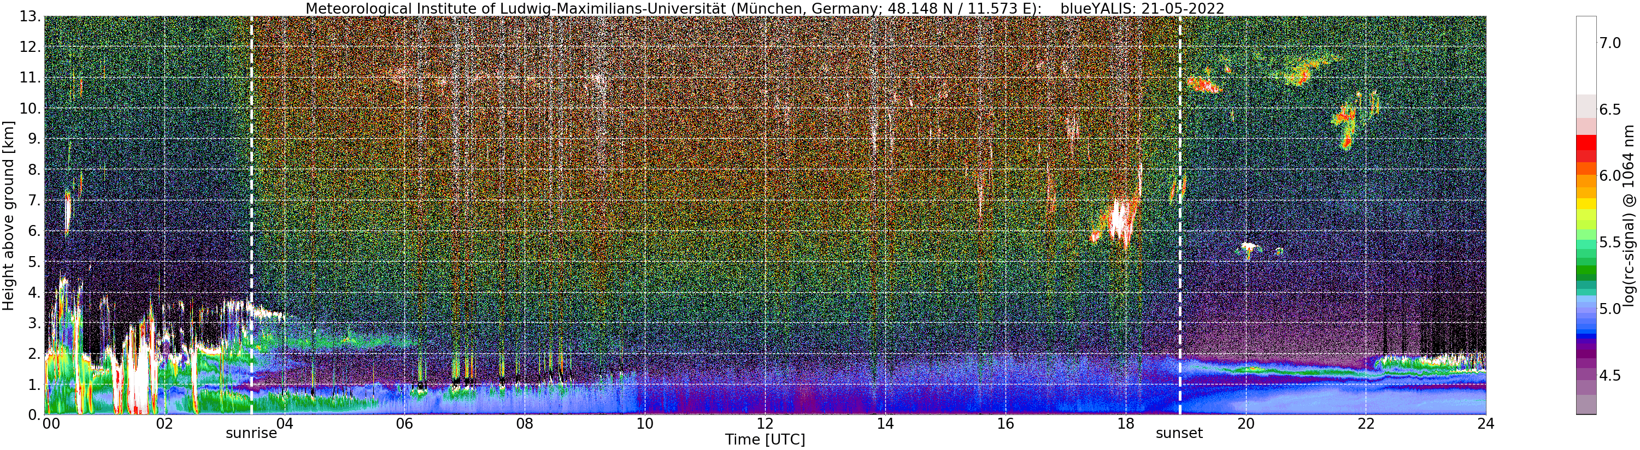Click the time tick label 04
This screenshot has width=1640, height=450.
[285, 424]
